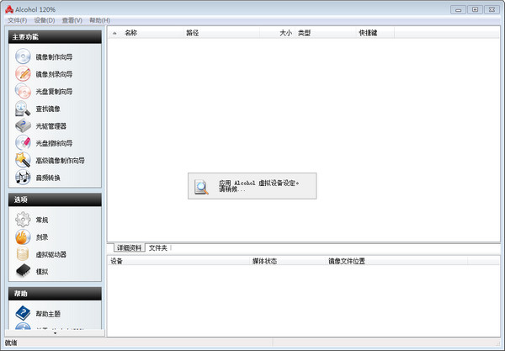
Task: Click the 光盘擦除向导 text label
Action: click(x=54, y=143)
